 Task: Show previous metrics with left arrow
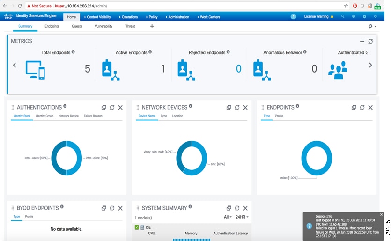pos(15,65)
